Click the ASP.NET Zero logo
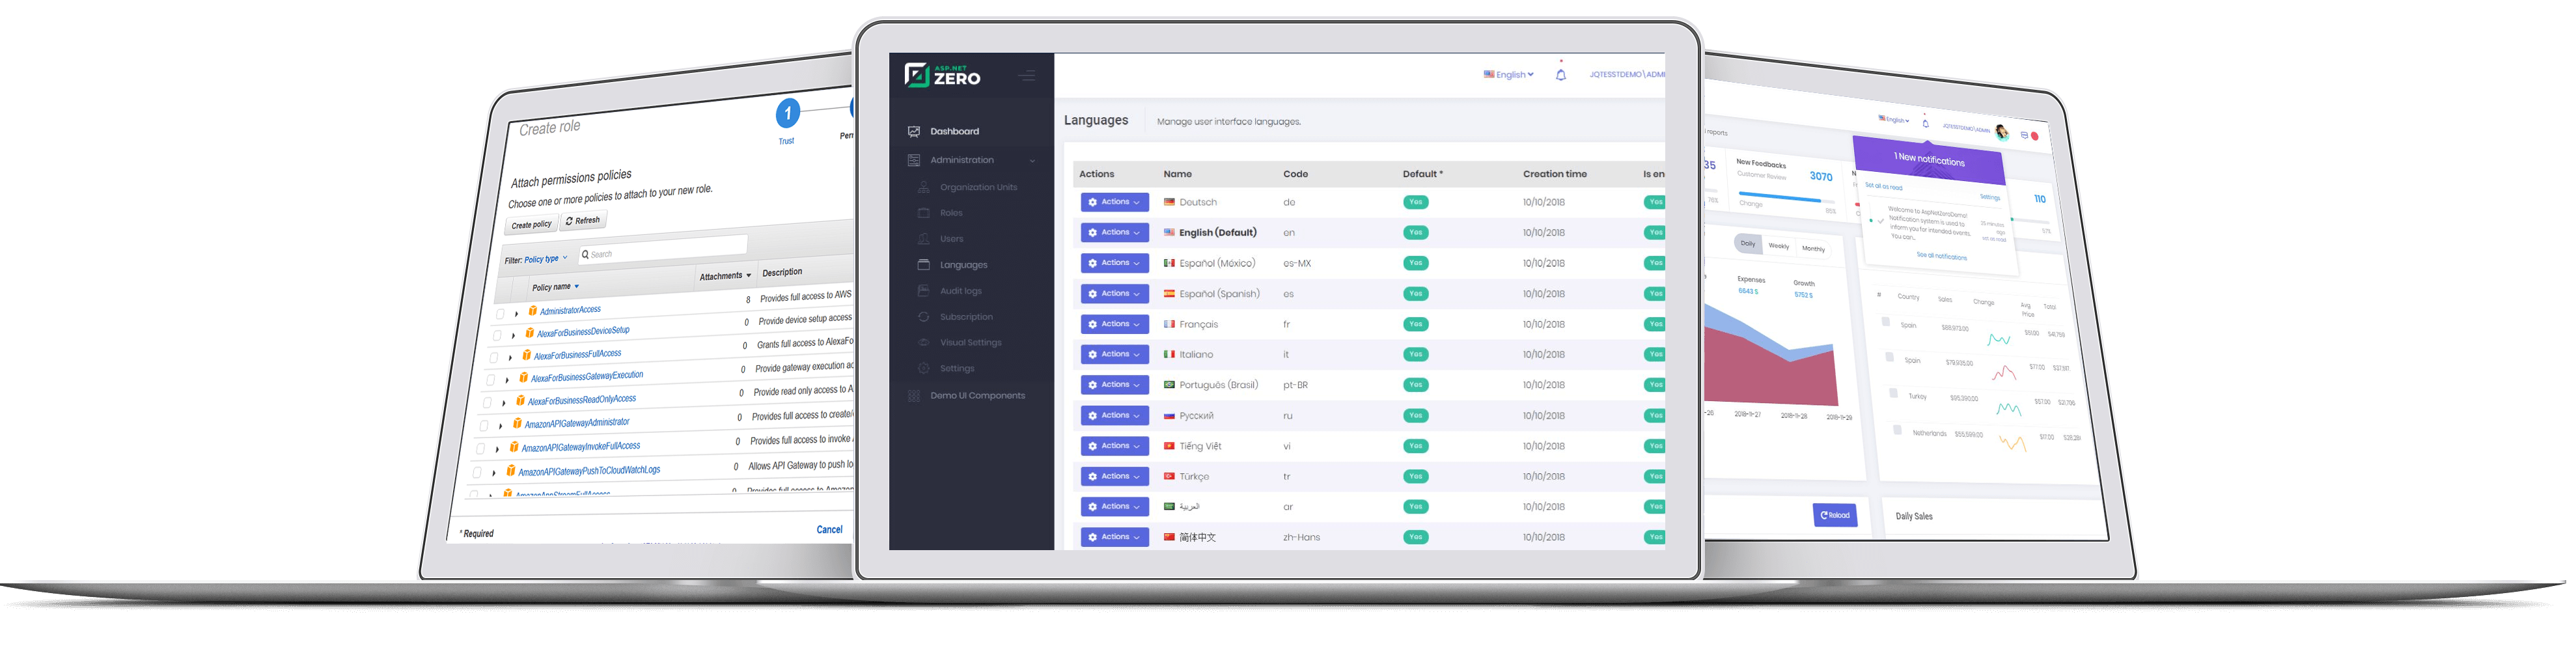The image size is (2576, 653). coord(942,75)
